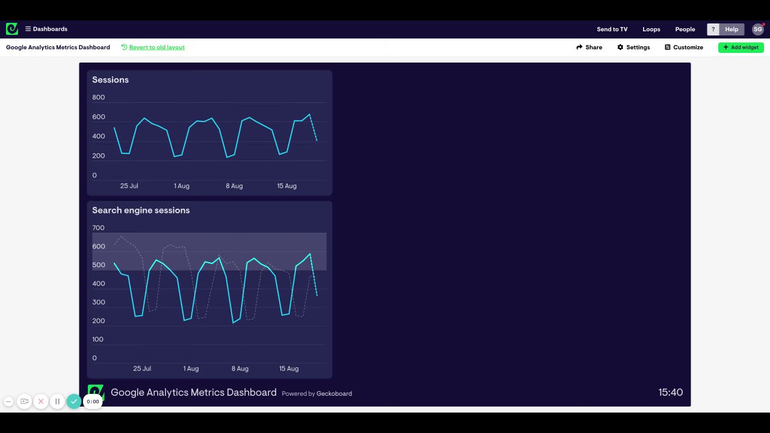
Task: Open dashboard Settings
Action: click(x=633, y=47)
